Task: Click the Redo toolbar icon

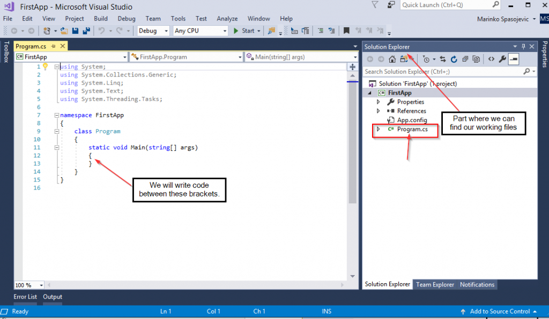Action: (120, 31)
